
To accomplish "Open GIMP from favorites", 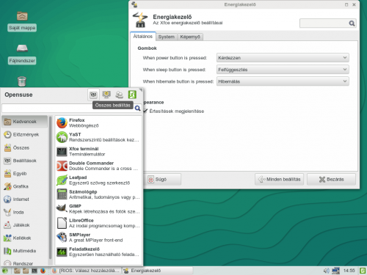I will [x=98, y=209].
